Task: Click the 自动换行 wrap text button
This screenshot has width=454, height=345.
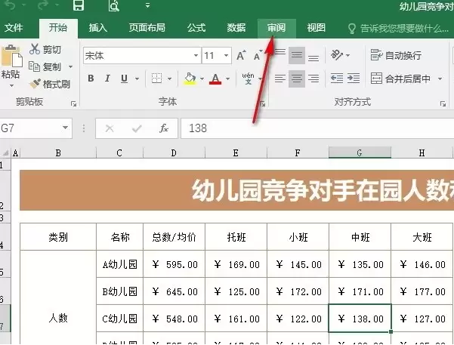Action: (x=396, y=55)
